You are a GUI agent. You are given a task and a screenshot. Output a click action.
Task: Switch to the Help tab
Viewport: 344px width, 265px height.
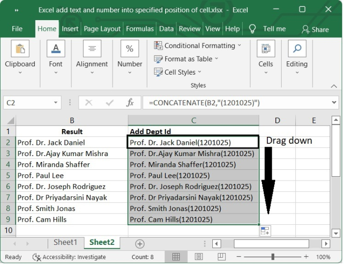[x=232, y=29]
